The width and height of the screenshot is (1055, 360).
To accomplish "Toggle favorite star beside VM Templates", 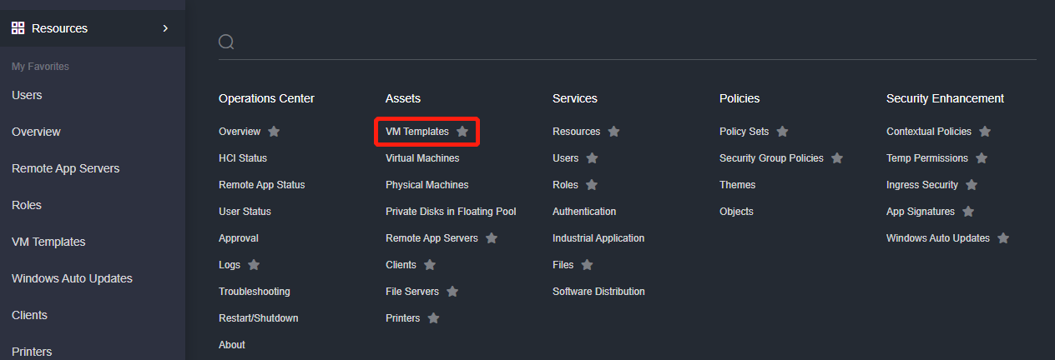I will coord(462,132).
